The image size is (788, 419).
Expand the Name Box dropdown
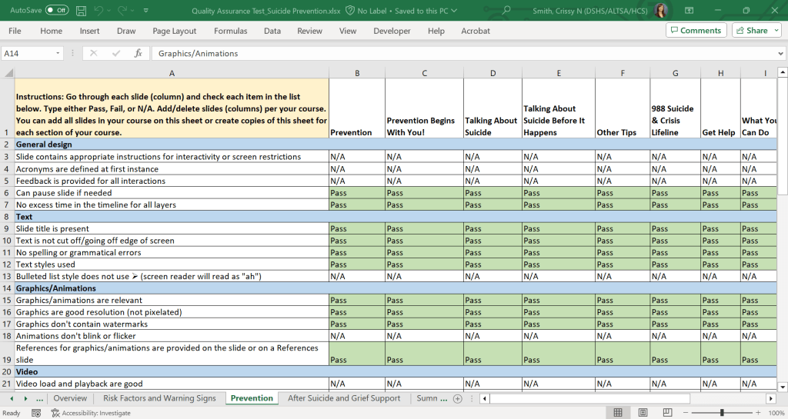point(58,53)
